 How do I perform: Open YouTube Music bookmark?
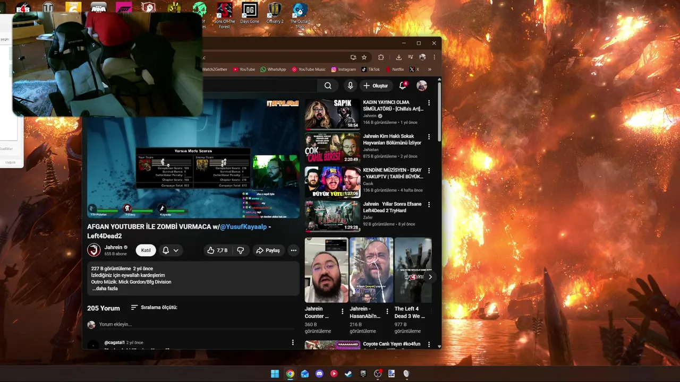pyautogui.click(x=309, y=70)
